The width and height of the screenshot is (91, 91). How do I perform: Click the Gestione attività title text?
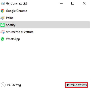click(x=17, y=4)
